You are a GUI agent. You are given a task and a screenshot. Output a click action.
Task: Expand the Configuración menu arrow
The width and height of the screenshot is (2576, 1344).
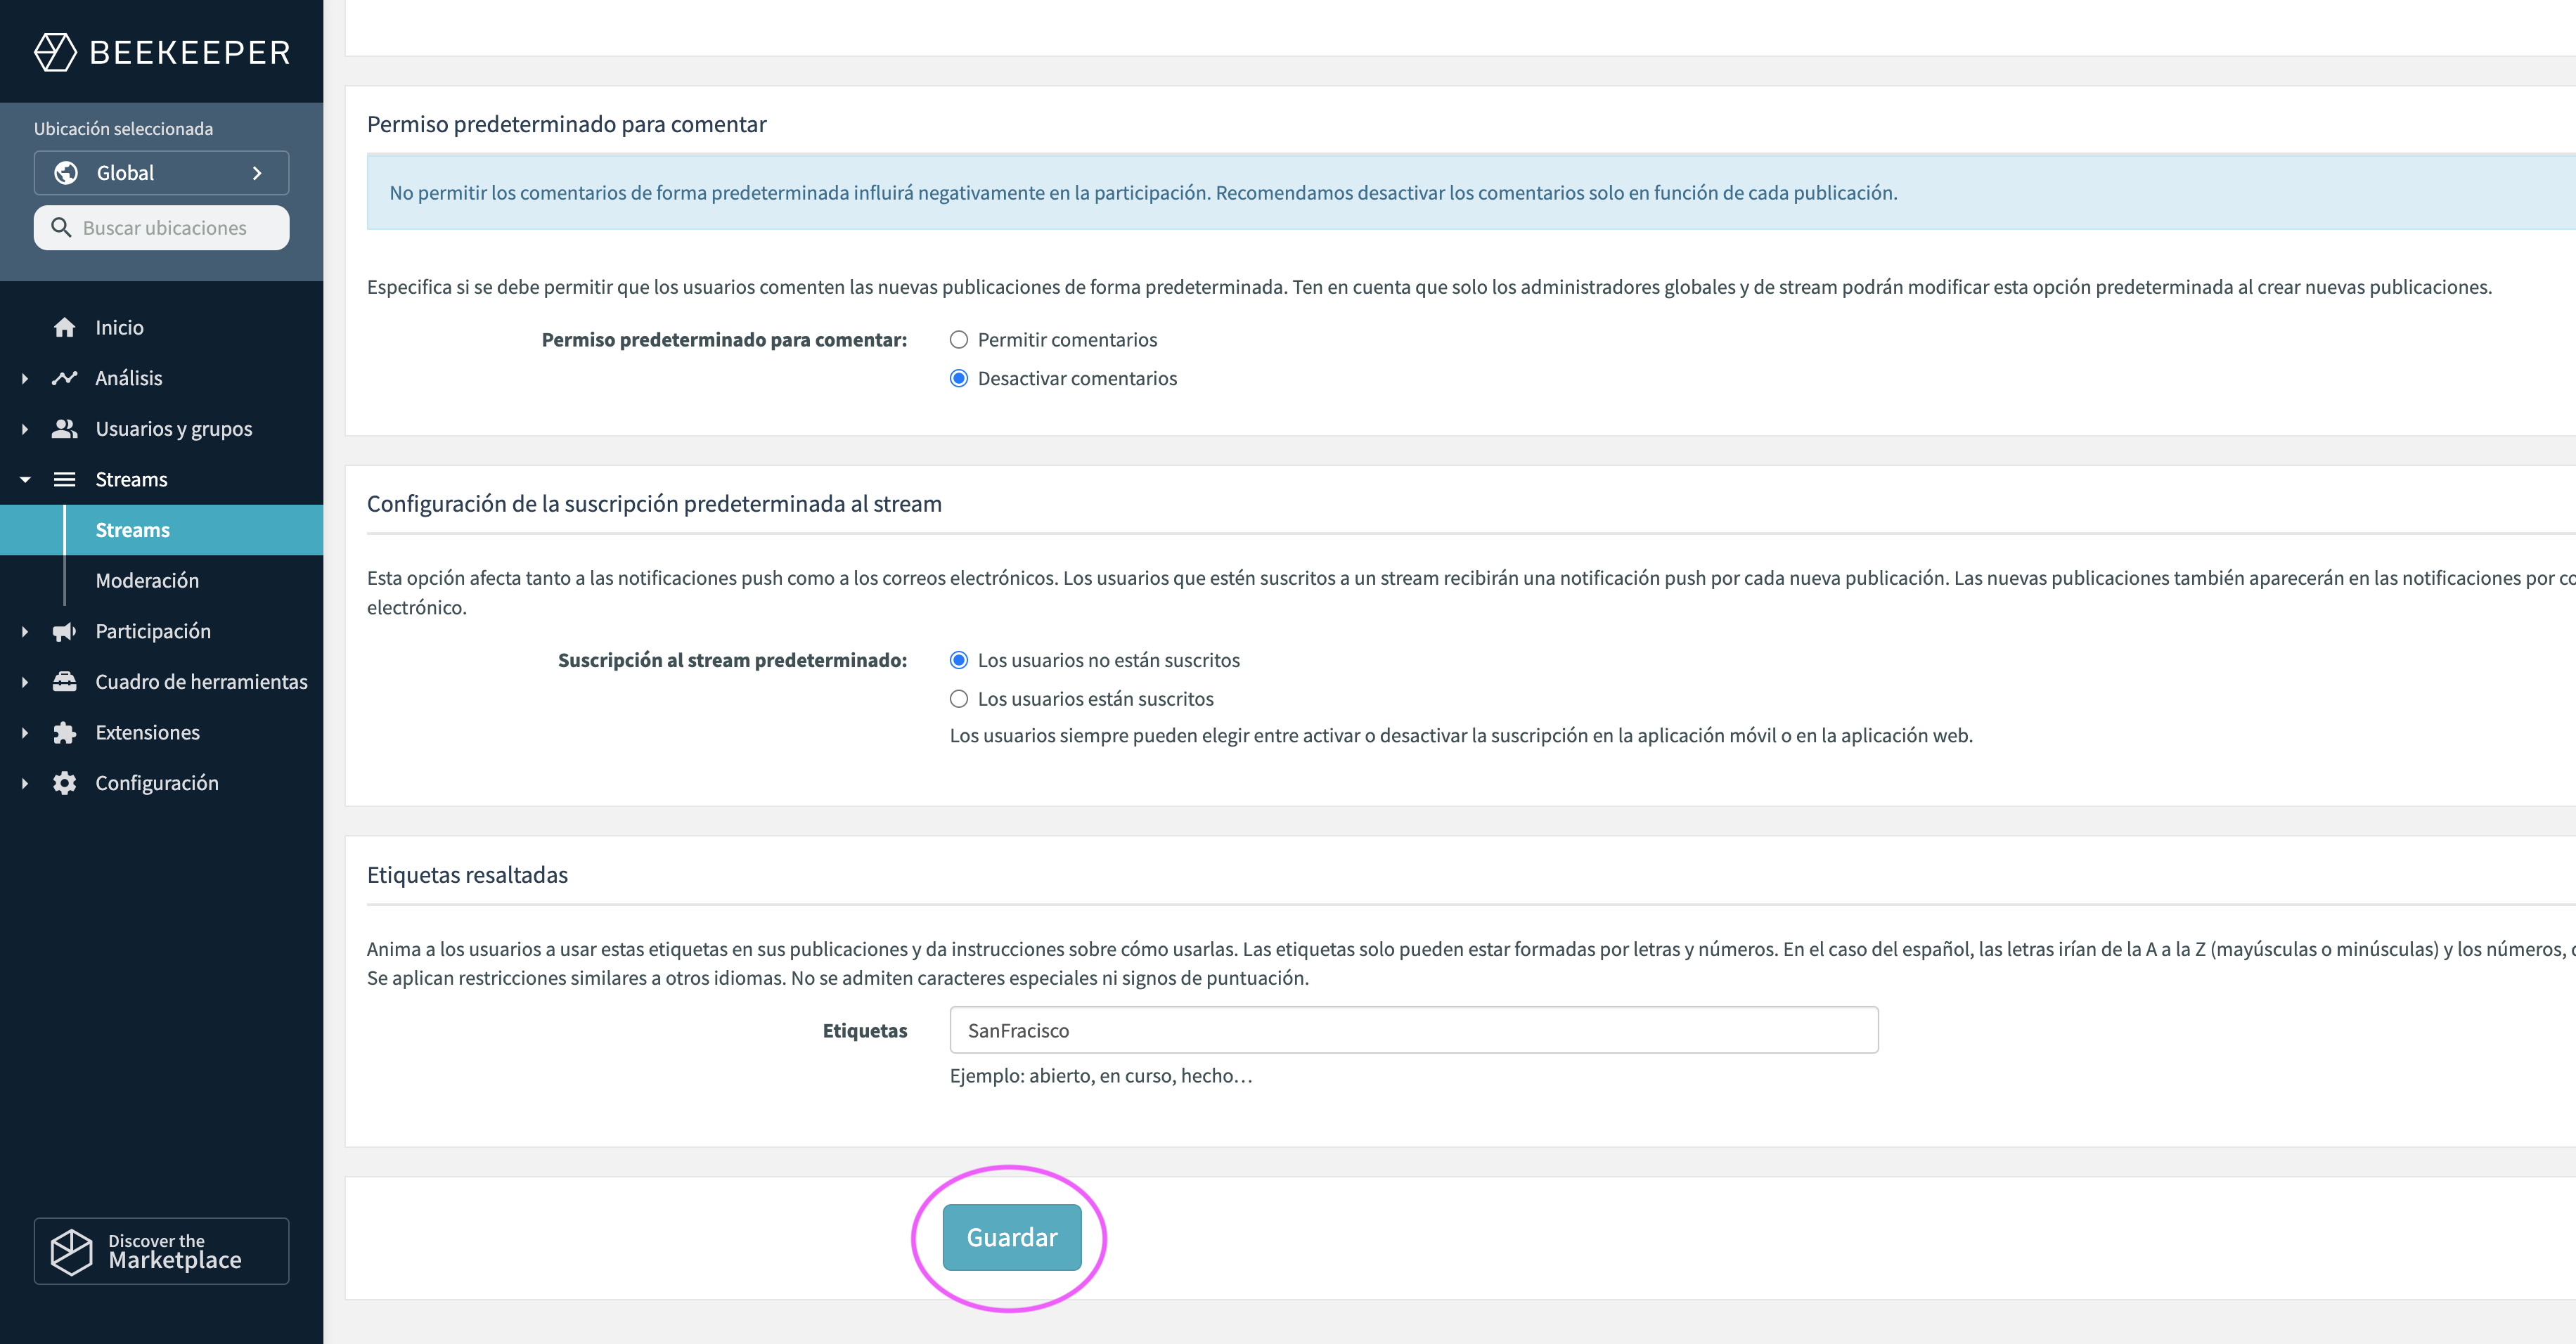click(x=25, y=783)
